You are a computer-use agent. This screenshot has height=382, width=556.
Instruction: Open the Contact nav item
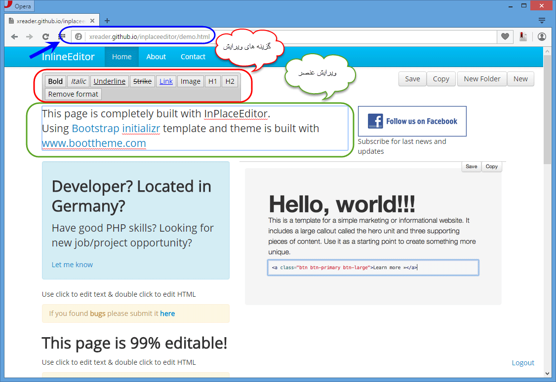click(x=193, y=57)
